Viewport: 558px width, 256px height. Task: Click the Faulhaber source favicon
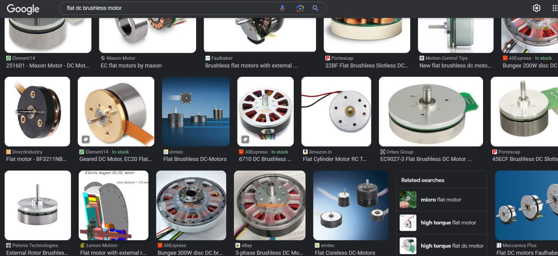[x=208, y=58]
